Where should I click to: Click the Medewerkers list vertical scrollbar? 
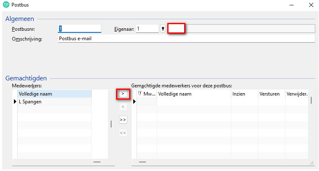point(111,124)
